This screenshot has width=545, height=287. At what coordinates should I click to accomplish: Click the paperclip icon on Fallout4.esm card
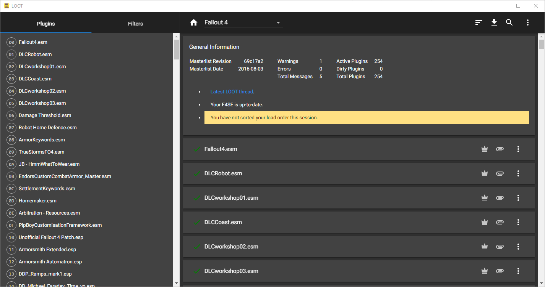click(500, 149)
